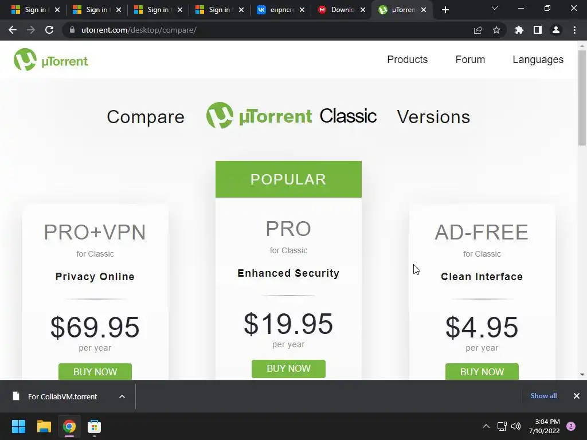The height and width of the screenshot is (440, 587).
Task: Click the AD-FREE plan title
Action: (482, 232)
